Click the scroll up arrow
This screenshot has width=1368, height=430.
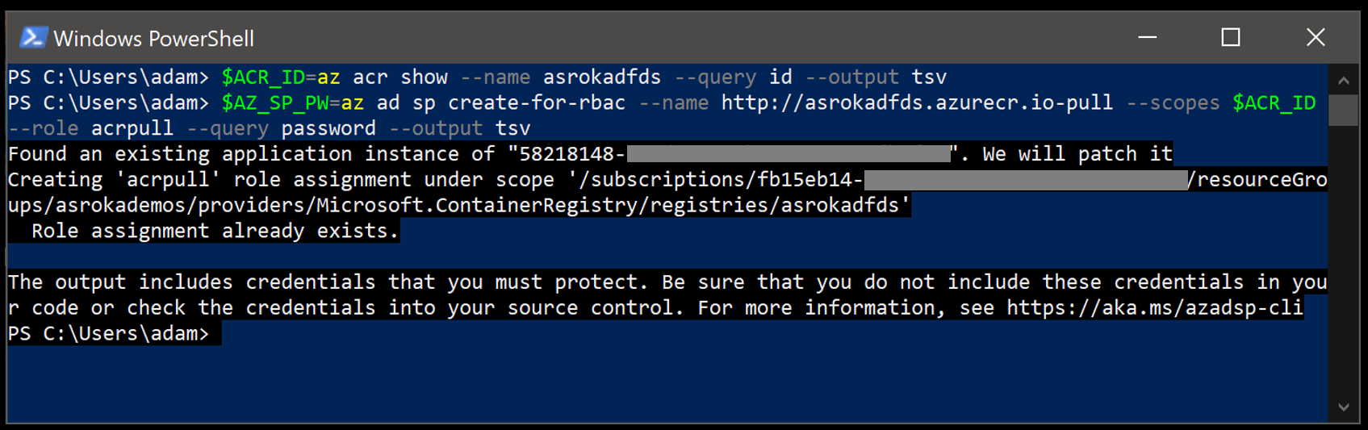click(x=1344, y=80)
